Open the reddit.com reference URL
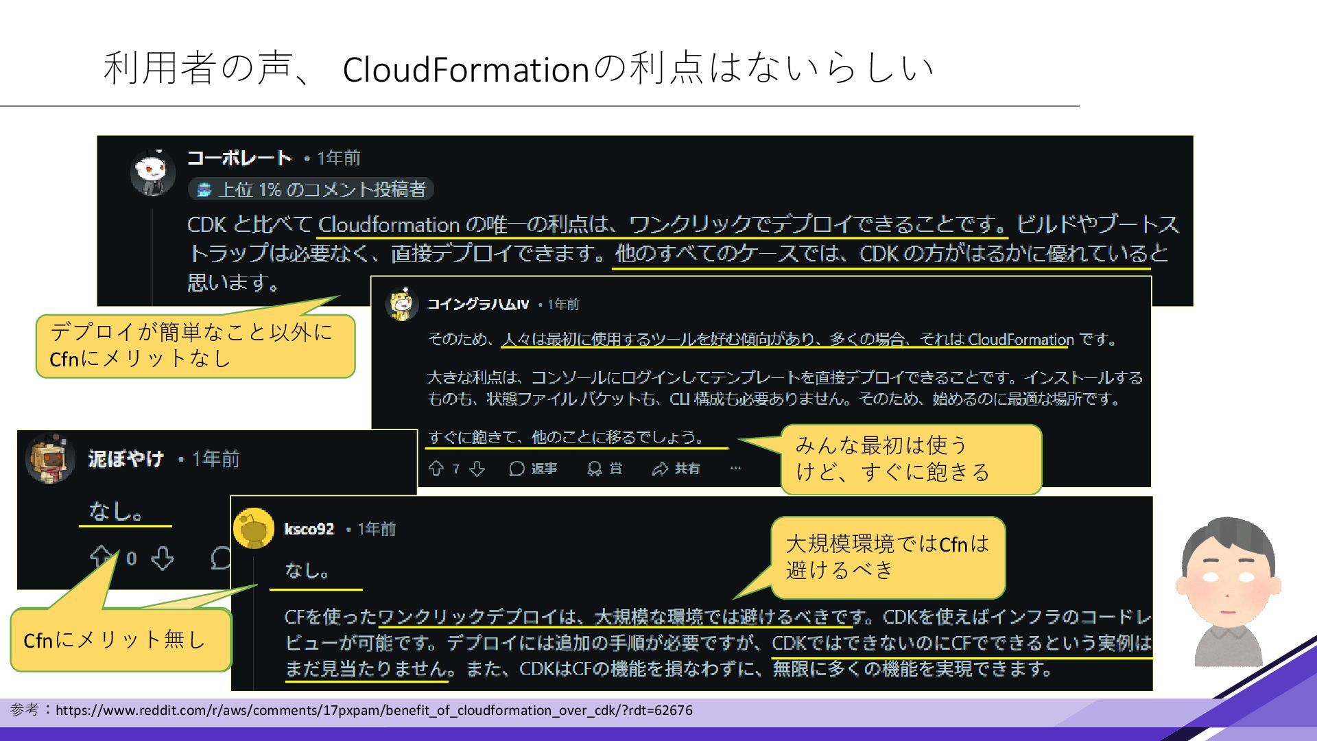 (x=374, y=710)
